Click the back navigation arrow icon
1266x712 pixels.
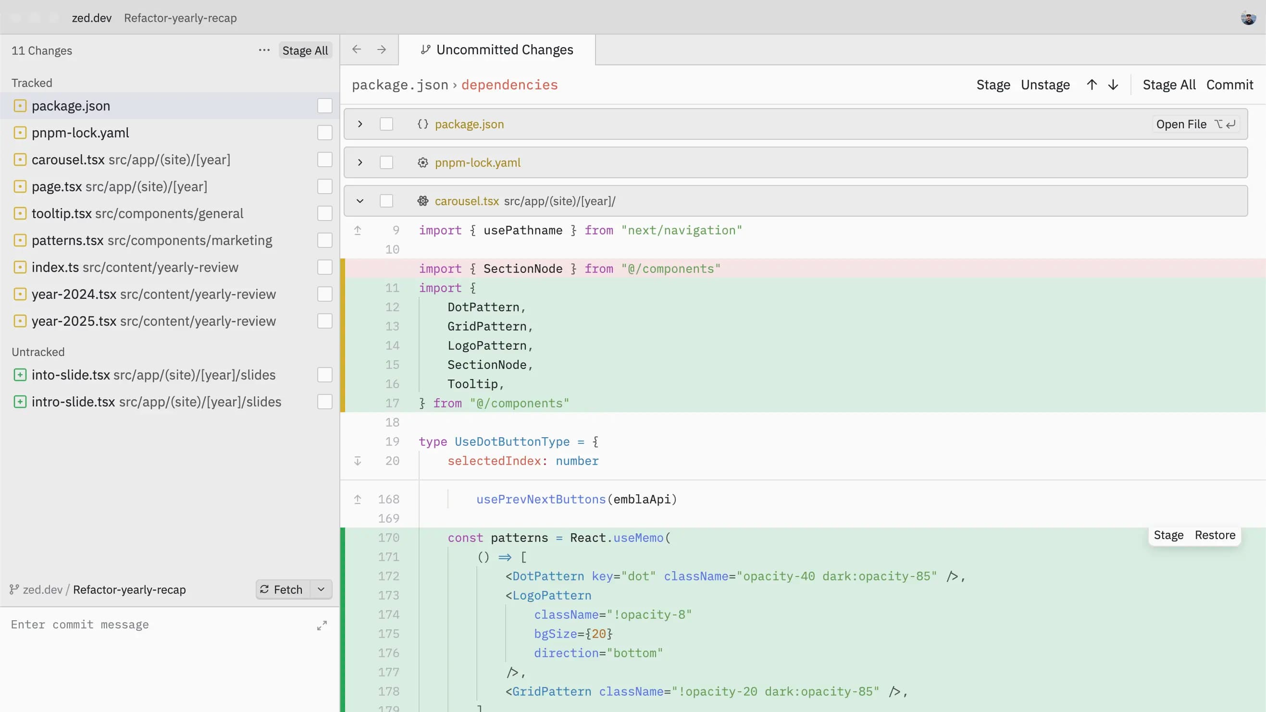[x=357, y=49]
